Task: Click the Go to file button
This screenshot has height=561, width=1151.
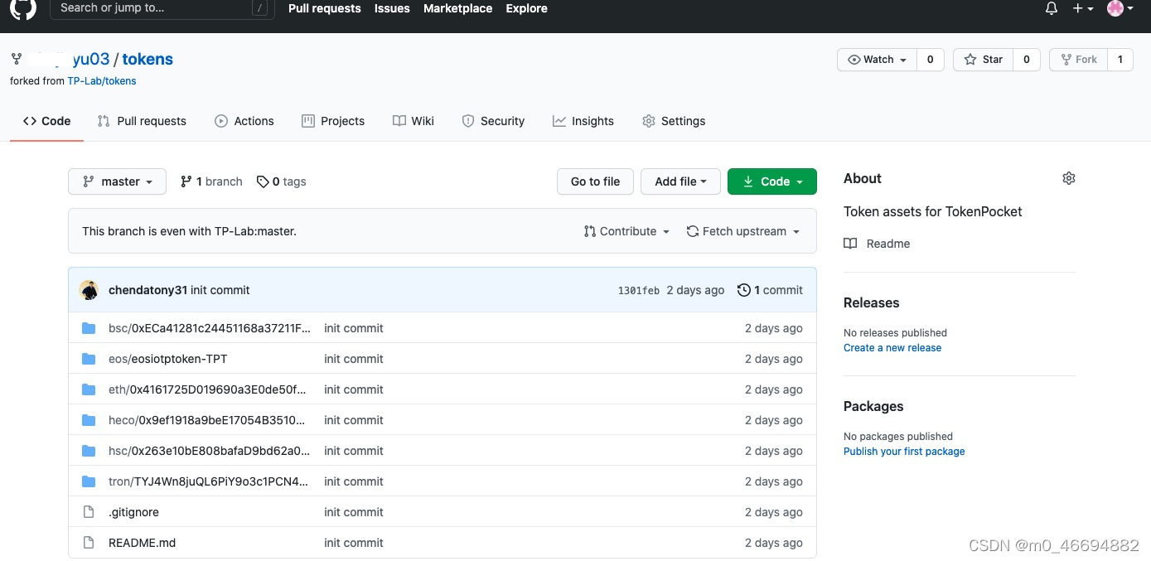Action: pyautogui.click(x=596, y=181)
